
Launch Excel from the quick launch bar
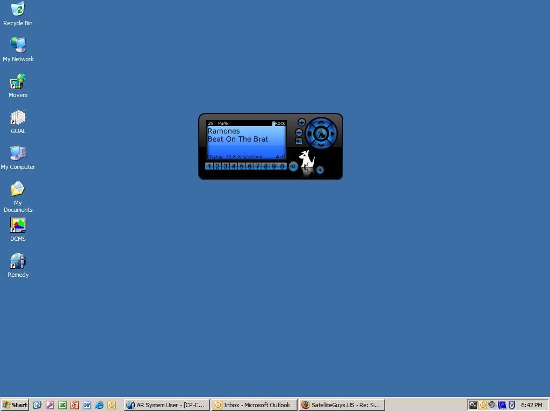click(x=62, y=405)
